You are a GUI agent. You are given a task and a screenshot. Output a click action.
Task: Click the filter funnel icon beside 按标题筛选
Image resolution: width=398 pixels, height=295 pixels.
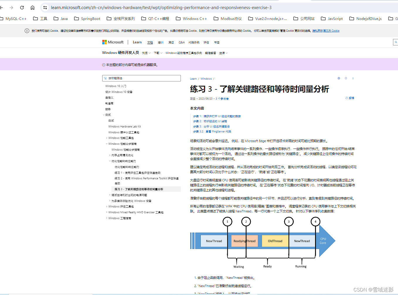tap(105, 78)
